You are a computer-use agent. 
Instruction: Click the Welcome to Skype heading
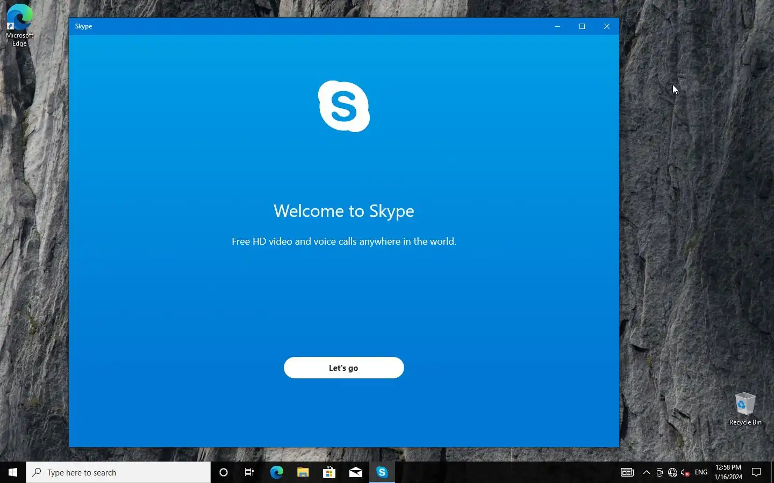[x=344, y=211]
